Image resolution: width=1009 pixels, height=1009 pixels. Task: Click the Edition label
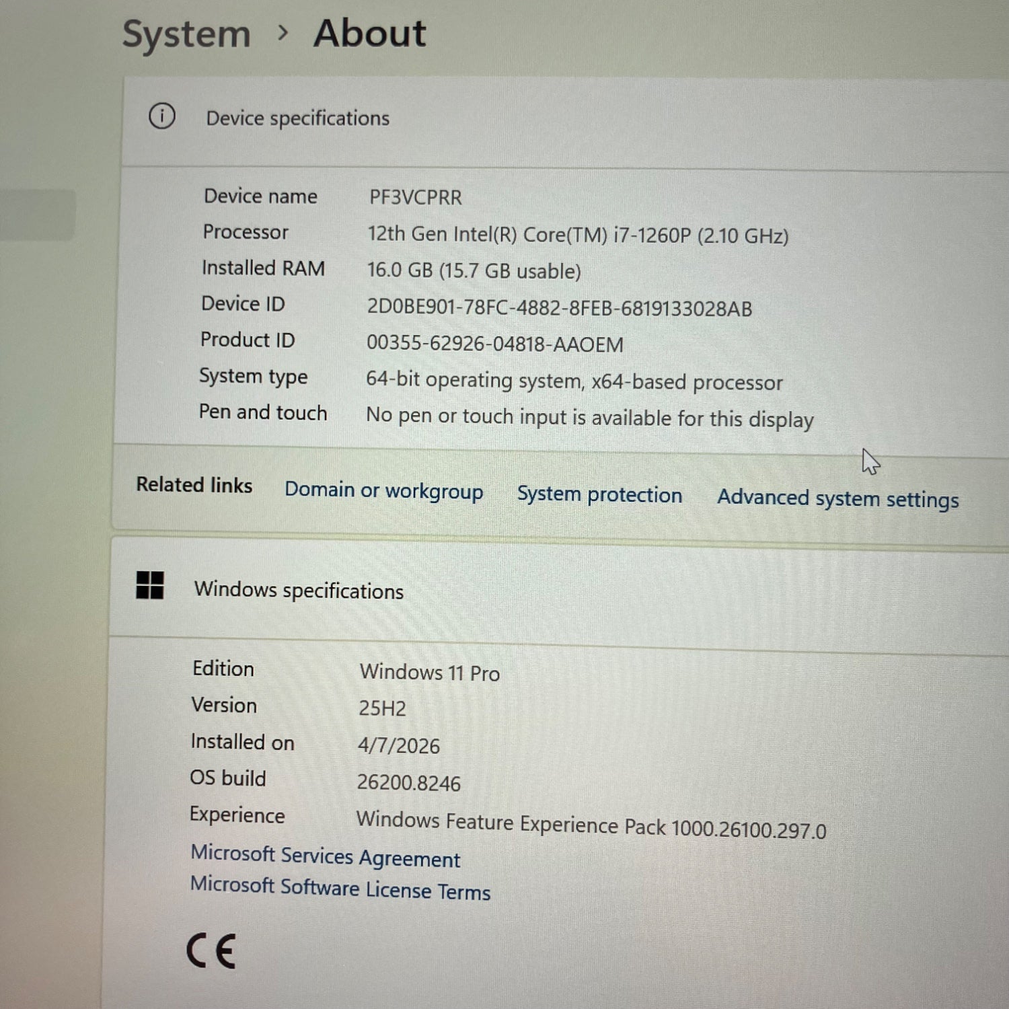coord(223,668)
